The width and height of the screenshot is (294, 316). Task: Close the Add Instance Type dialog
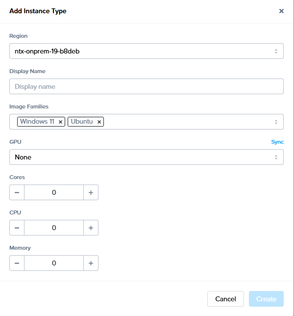281,11
